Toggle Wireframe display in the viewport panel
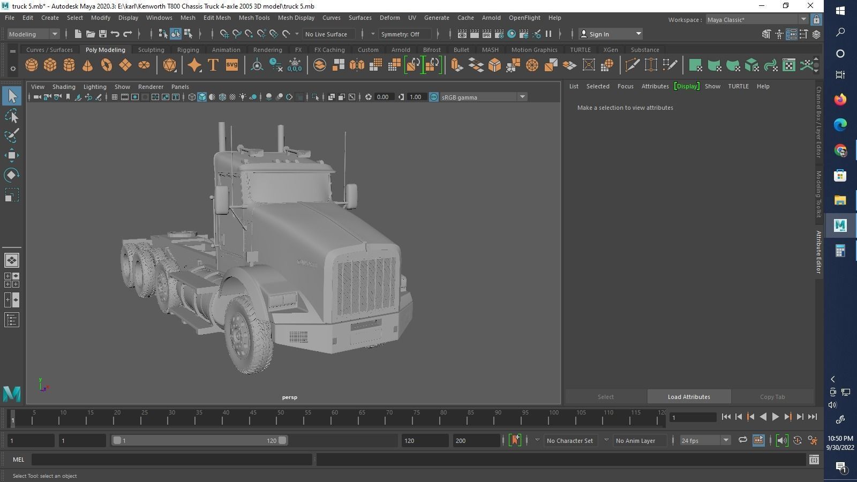 point(192,97)
